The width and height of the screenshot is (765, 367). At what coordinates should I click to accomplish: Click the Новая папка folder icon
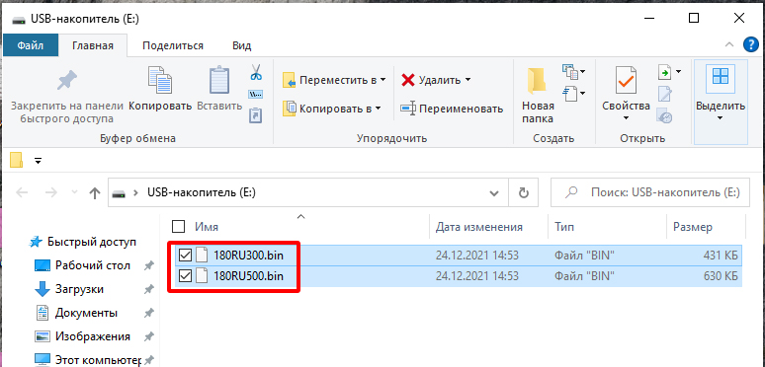pos(537,80)
